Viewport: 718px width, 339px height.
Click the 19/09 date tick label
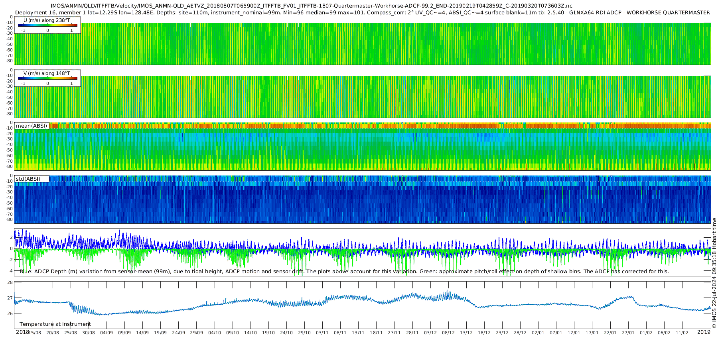click(x=160, y=333)
